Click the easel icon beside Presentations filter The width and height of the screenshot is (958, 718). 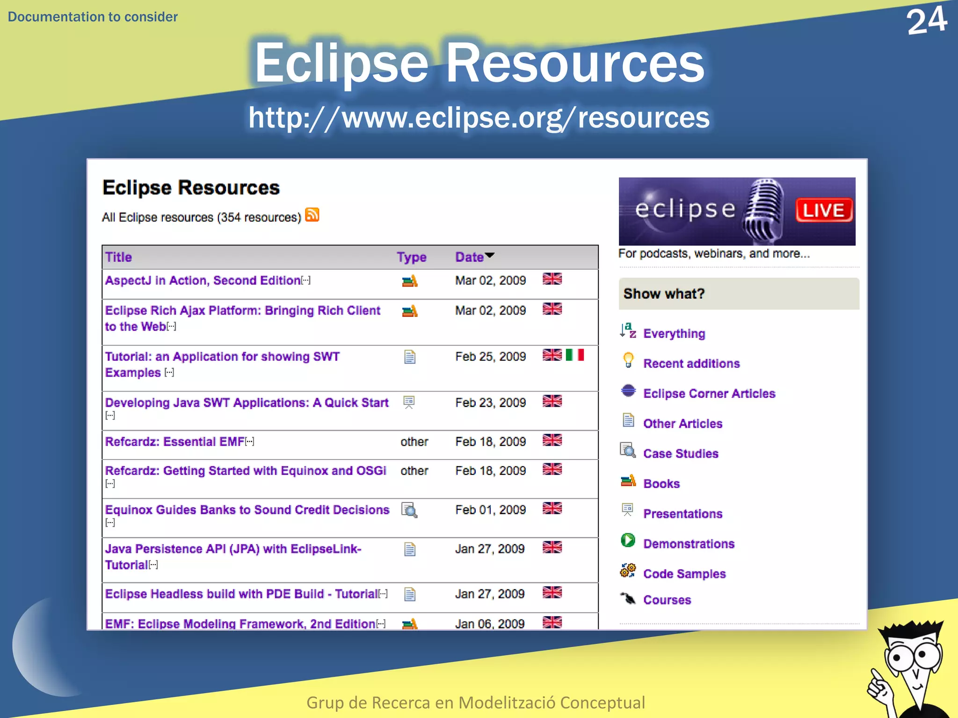tap(627, 510)
